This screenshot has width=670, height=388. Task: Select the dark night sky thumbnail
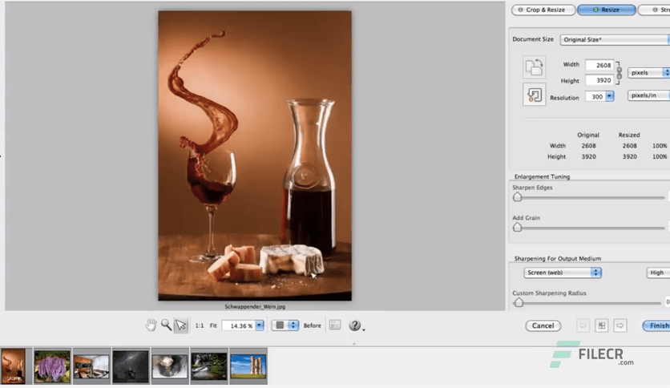pos(131,366)
